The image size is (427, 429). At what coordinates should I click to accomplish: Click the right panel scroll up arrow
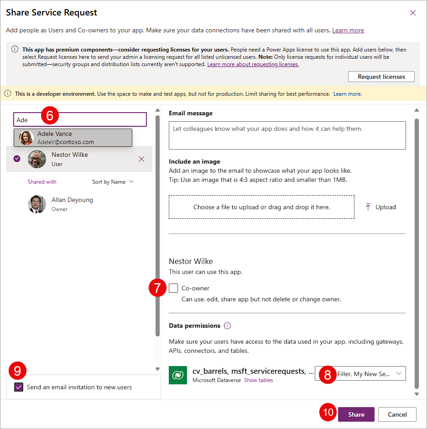(417, 110)
